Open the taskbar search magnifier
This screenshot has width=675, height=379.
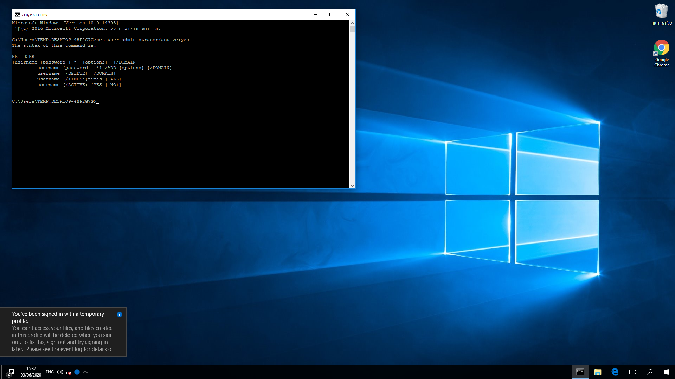coord(650,372)
